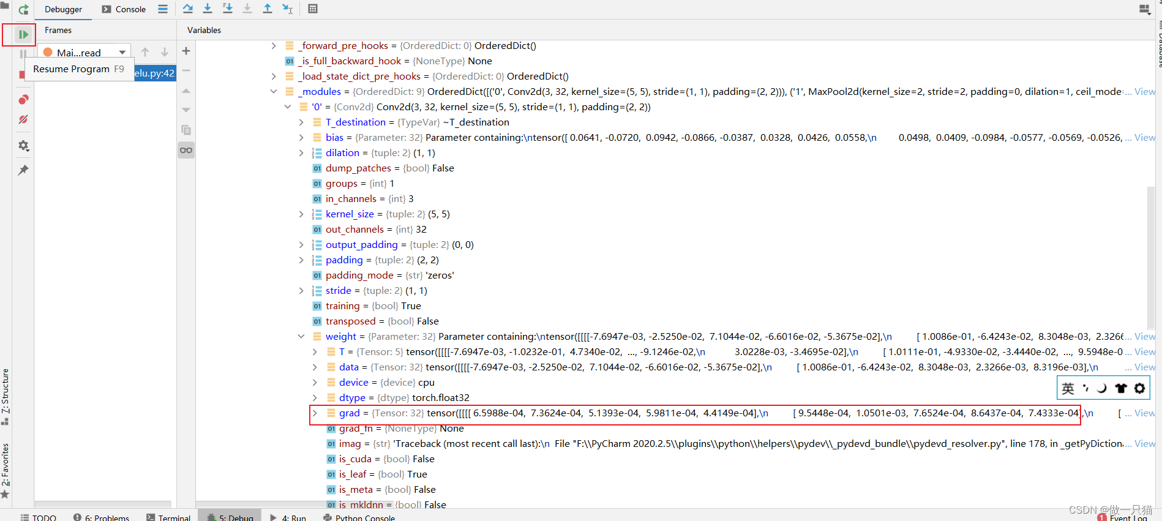Screen dimensions: 1162x521
Task: Click the Step Into My Code icon
Action: point(228,9)
